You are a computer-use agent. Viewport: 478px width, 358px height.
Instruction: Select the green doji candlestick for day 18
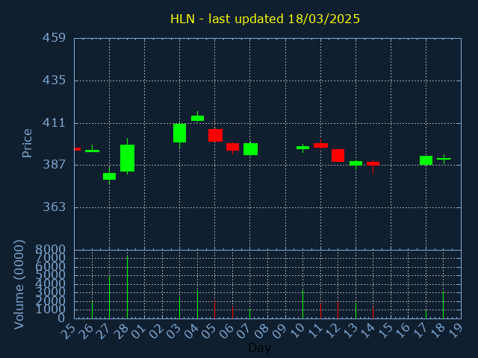[444, 159]
